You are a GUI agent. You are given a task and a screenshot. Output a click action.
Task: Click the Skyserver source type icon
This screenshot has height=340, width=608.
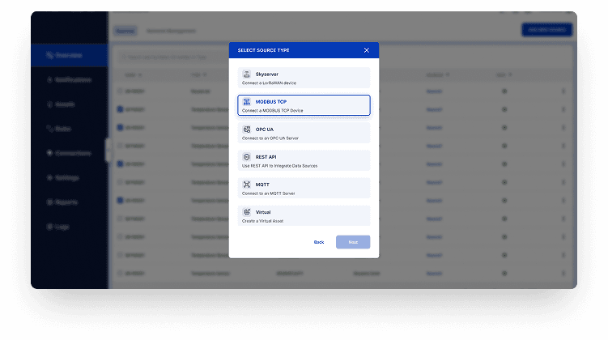[x=248, y=74]
